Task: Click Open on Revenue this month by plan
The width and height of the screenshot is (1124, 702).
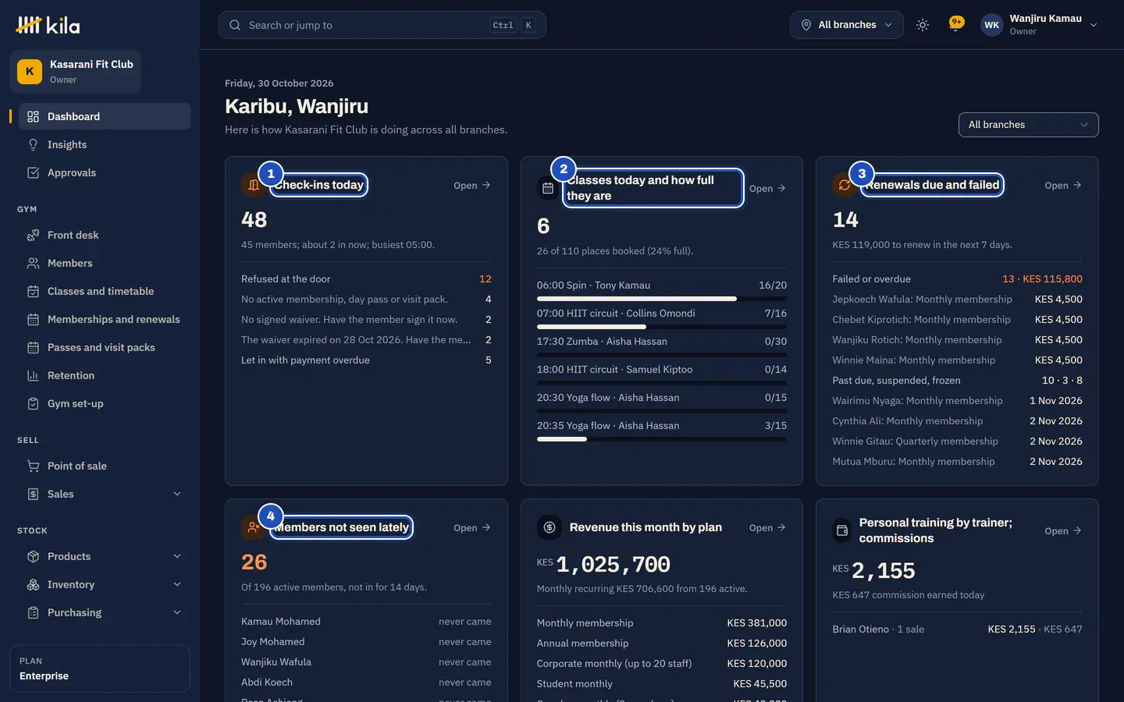Action: tap(767, 527)
